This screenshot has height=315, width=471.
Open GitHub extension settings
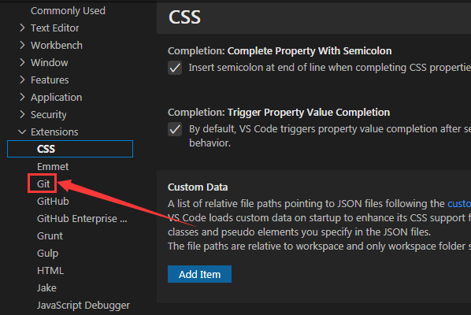click(53, 201)
